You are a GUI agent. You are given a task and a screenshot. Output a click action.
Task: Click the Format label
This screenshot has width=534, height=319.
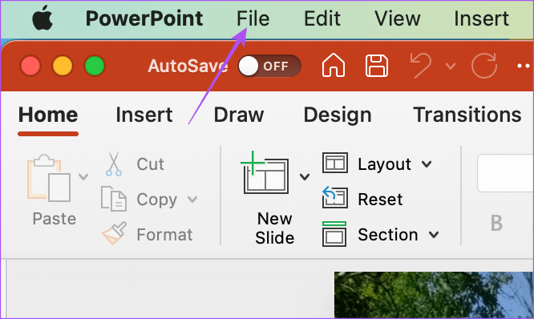[164, 235]
